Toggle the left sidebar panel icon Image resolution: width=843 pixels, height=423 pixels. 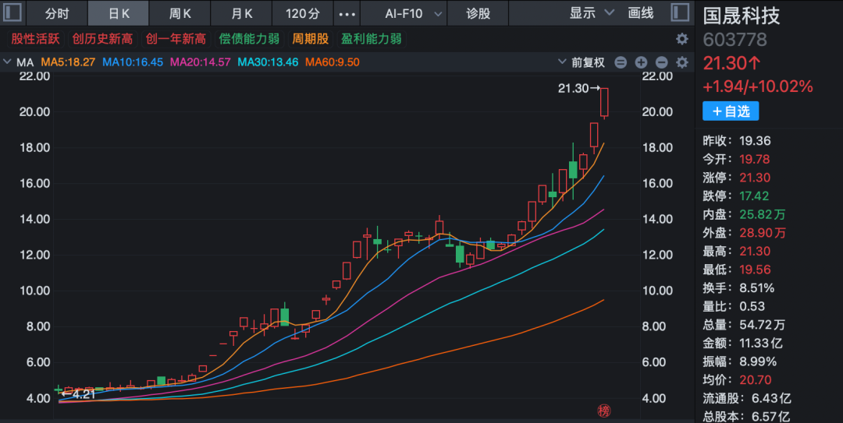click(13, 13)
